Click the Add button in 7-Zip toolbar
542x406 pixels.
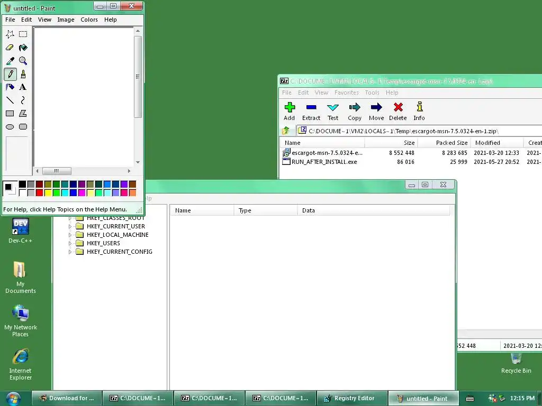click(x=290, y=111)
